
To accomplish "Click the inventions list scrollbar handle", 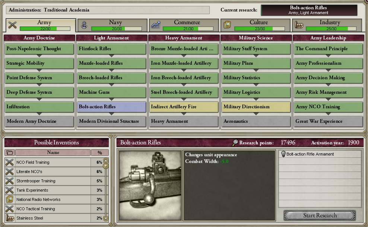I will [106, 166].
